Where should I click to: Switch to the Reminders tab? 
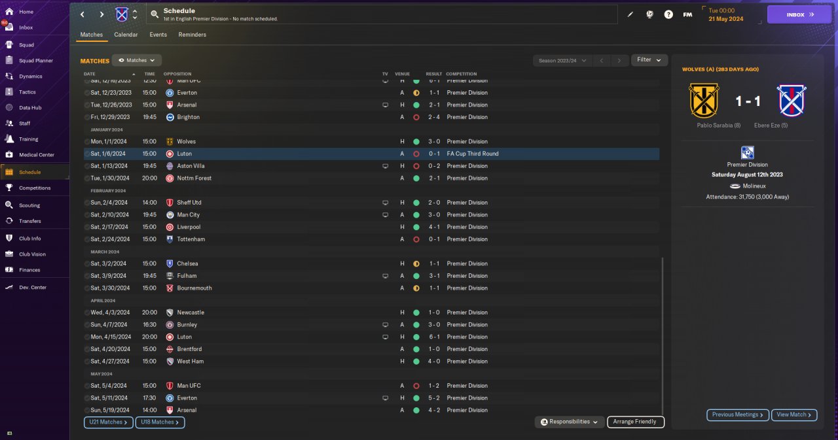coord(192,35)
